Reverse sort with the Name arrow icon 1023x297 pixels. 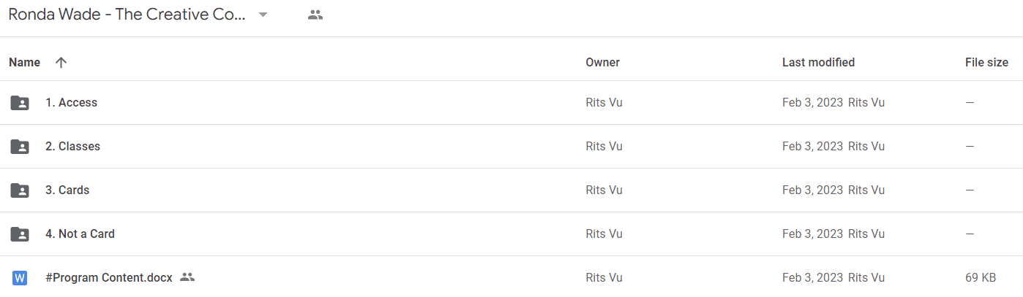[x=61, y=63]
